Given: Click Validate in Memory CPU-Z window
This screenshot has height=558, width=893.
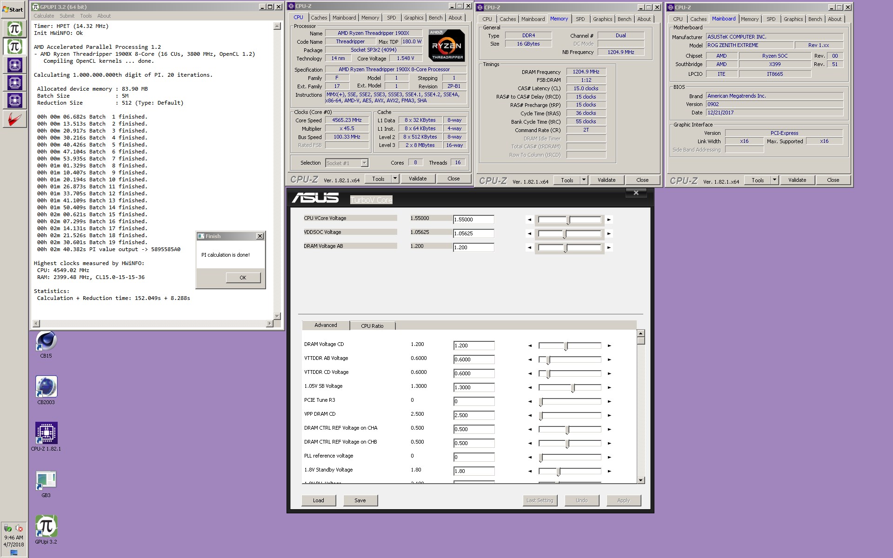Looking at the screenshot, I should [x=606, y=180].
